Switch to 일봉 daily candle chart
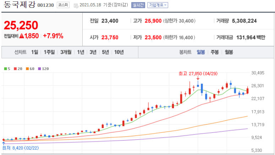This screenshot has width=275, height=155. pyautogui.click(x=201, y=52)
